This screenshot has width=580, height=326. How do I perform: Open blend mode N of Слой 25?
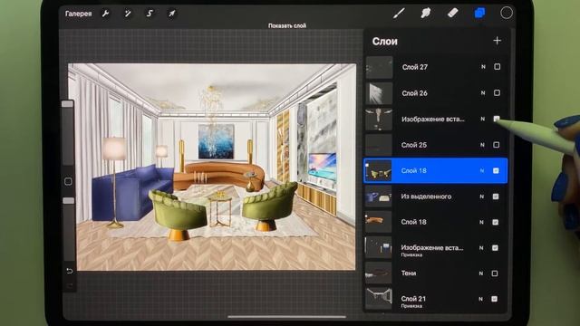(x=482, y=145)
